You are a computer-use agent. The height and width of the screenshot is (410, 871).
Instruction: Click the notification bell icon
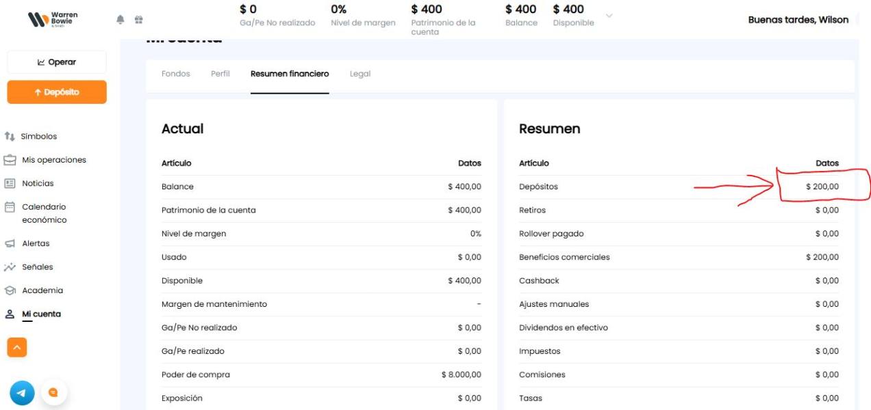121,20
